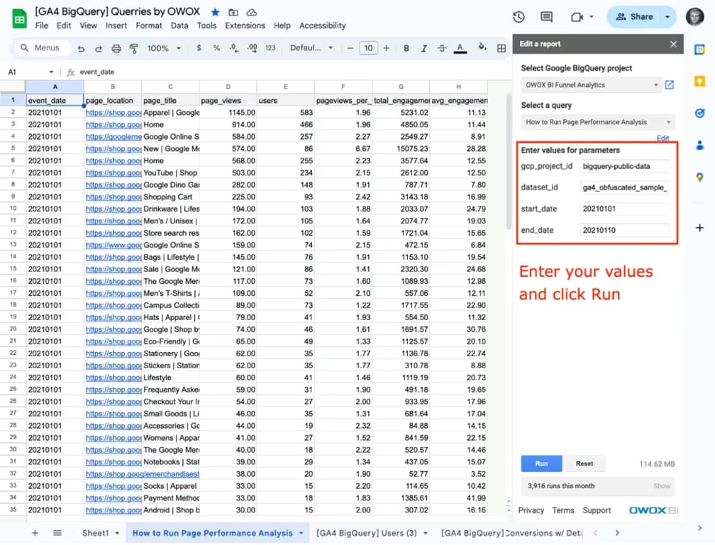
Task: Check the cloud save status icon
Action: point(251,12)
